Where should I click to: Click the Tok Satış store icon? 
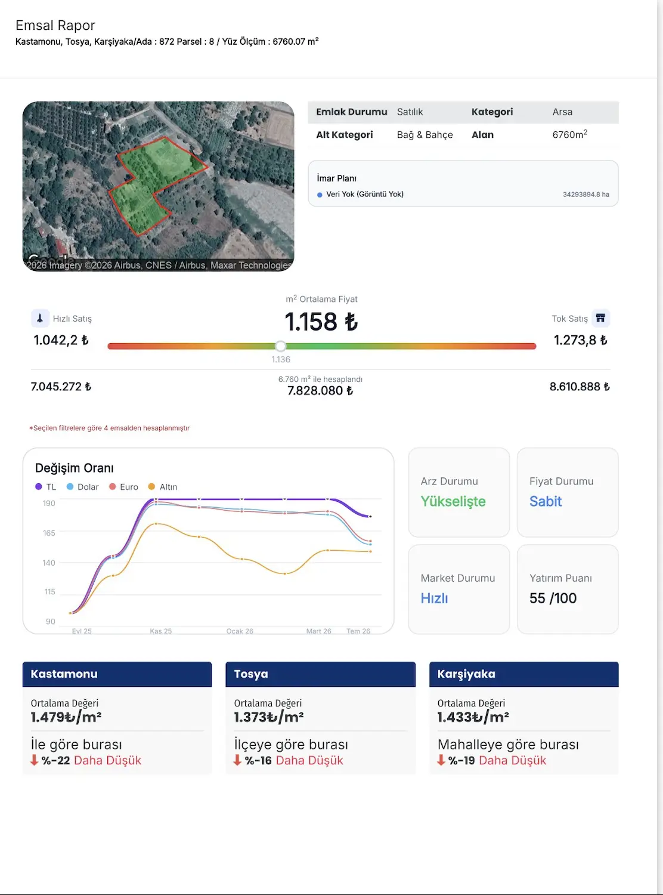coord(600,318)
